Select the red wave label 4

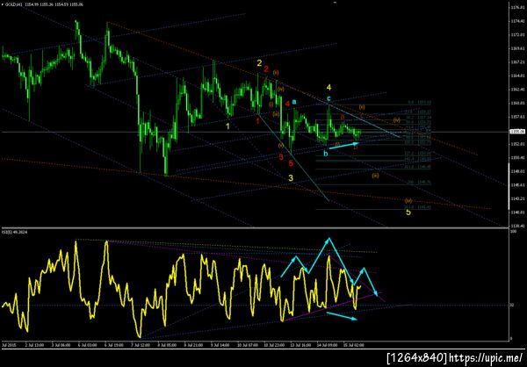click(x=287, y=104)
